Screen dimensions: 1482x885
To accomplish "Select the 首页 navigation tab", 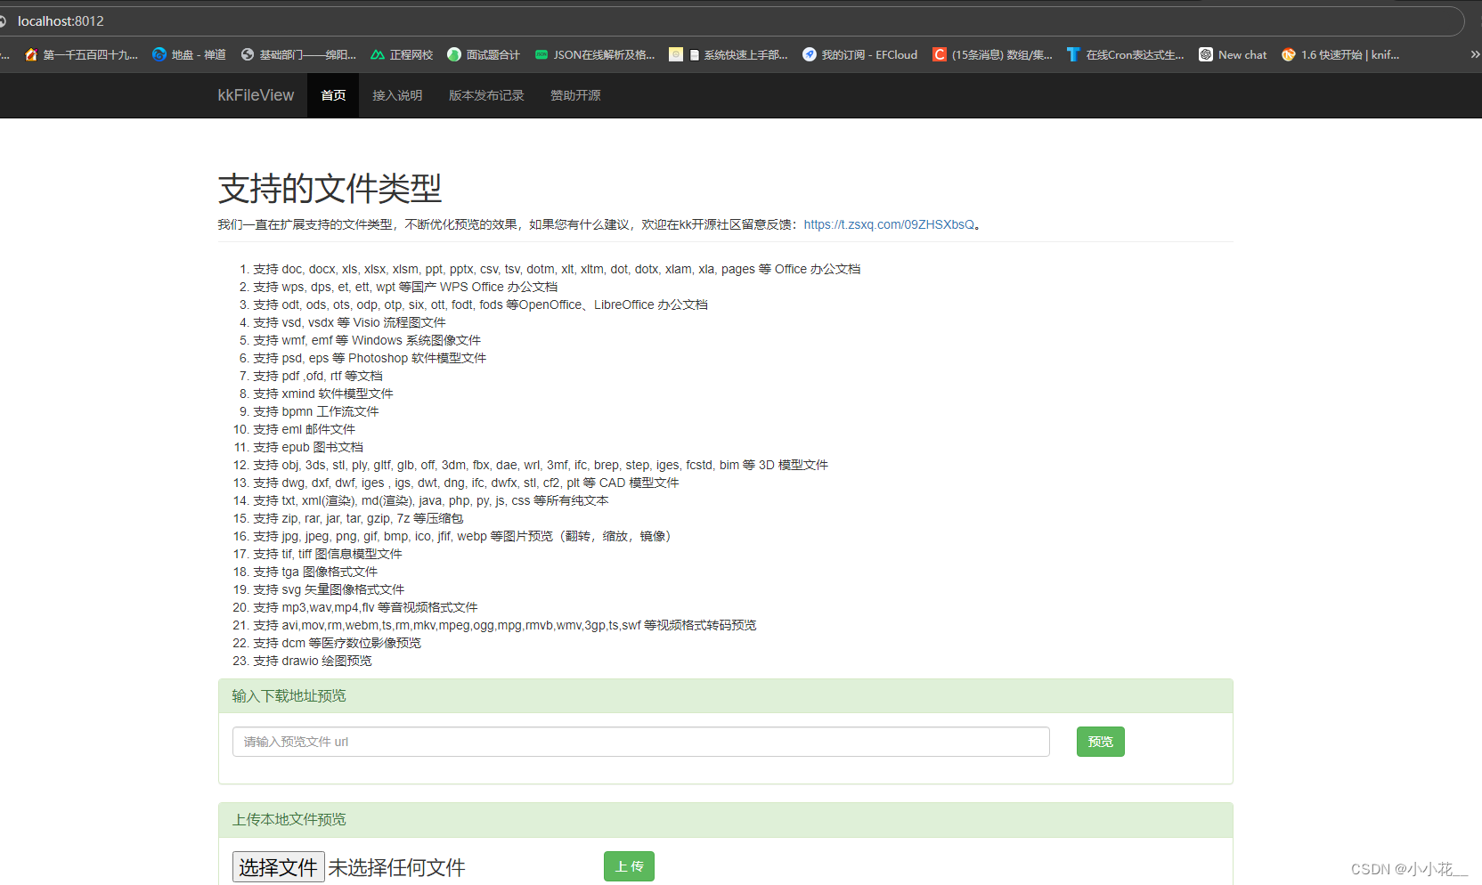I will 332,95.
